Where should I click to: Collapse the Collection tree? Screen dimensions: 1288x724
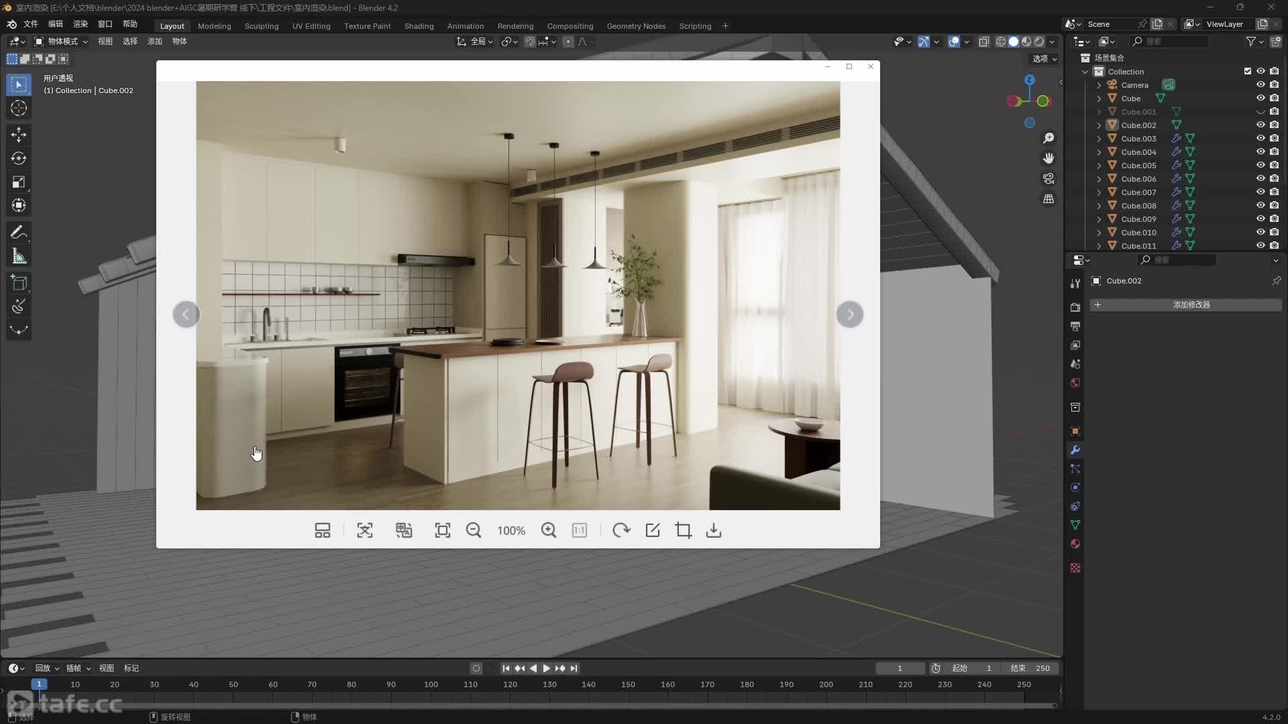pyautogui.click(x=1085, y=72)
